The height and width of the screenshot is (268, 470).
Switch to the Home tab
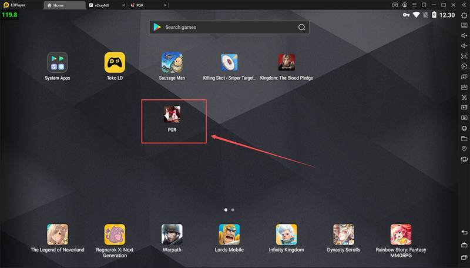(65, 5)
